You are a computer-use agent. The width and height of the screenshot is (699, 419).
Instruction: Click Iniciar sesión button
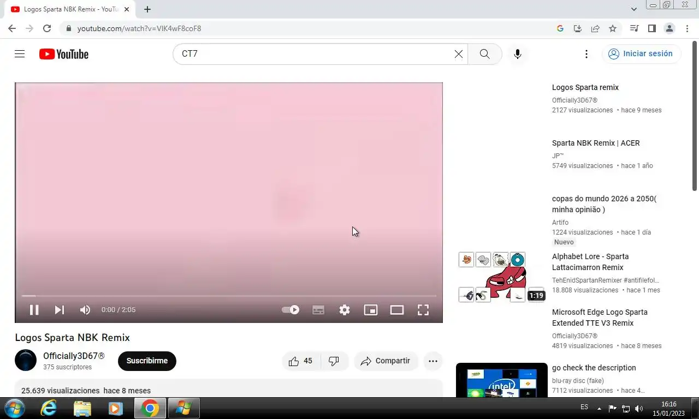click(x=641, y=54)
